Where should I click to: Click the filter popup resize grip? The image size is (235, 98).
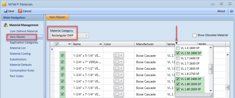(211, 95)
